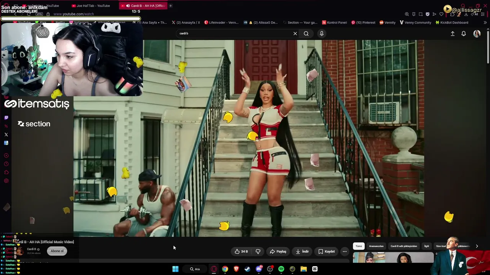Image resolution: width=490 pixels, height=275 pixels.
Task: Open the translate icon in the sidebar
Action: (6, 143)
